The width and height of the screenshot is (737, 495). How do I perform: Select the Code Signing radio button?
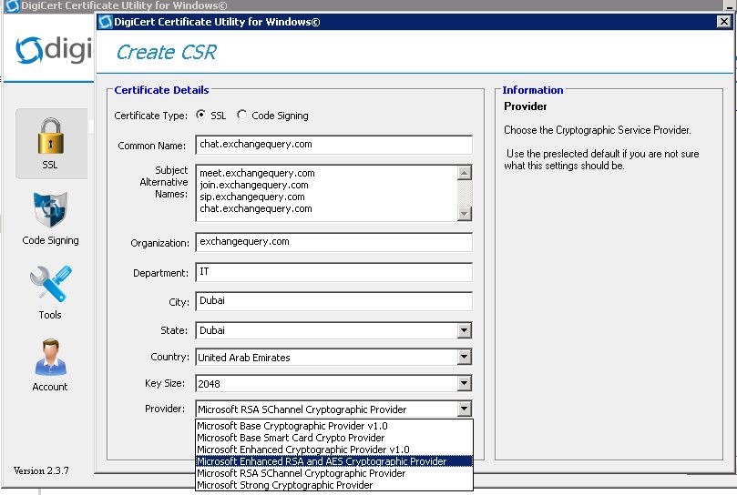point(241,115)
